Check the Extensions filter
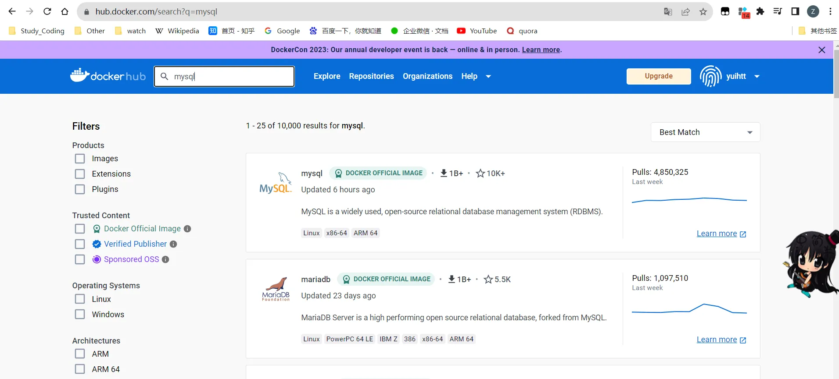This screenshot has width=839, height=379. coord(80,174)
